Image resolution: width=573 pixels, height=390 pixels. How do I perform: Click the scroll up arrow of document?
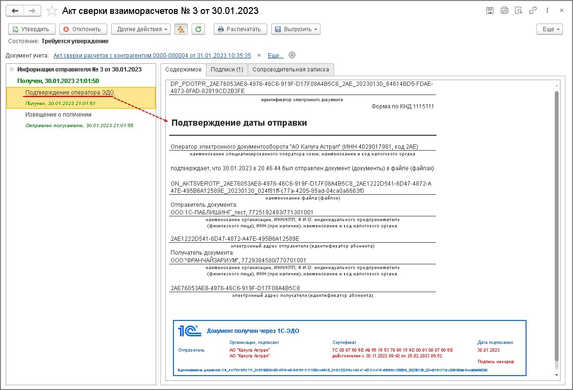coord(557,85)
